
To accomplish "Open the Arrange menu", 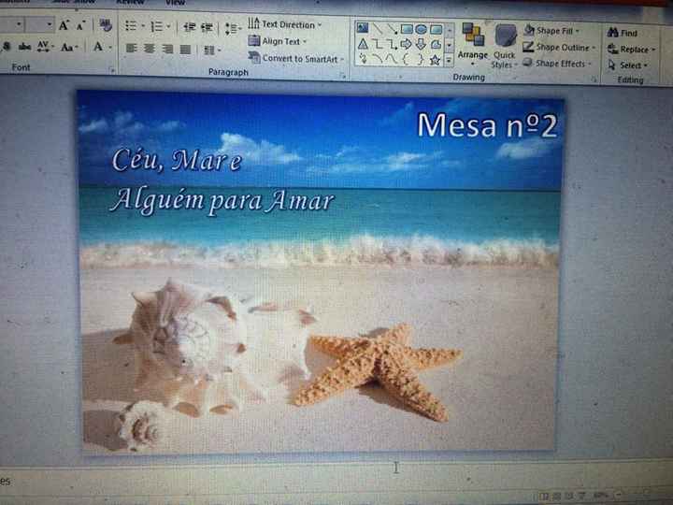I will point(473,44).
